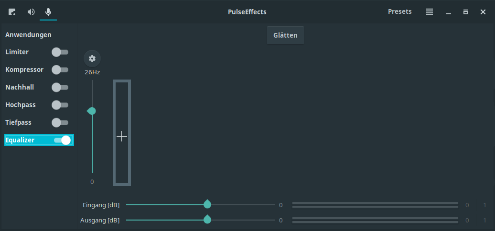495x231 pixels.
Task: Select the Tiefpass row in the sidebar
Action: pyautogui.click(x=39, y=122)
